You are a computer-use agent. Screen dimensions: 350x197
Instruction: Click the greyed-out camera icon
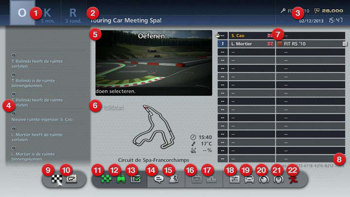tap(194, 179)
